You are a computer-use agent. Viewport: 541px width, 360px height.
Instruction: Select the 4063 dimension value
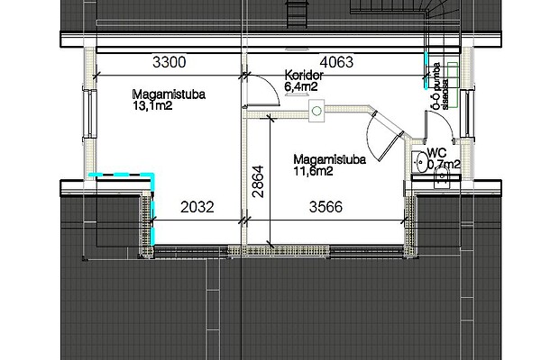click(x=337, y=62)
